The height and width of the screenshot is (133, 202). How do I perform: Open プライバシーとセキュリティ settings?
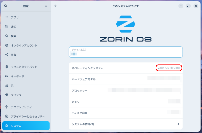click(x=28, y=117)
